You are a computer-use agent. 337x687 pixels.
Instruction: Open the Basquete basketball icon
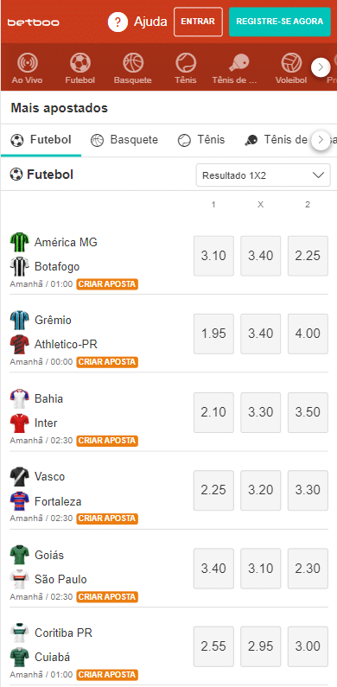(133, 64)
